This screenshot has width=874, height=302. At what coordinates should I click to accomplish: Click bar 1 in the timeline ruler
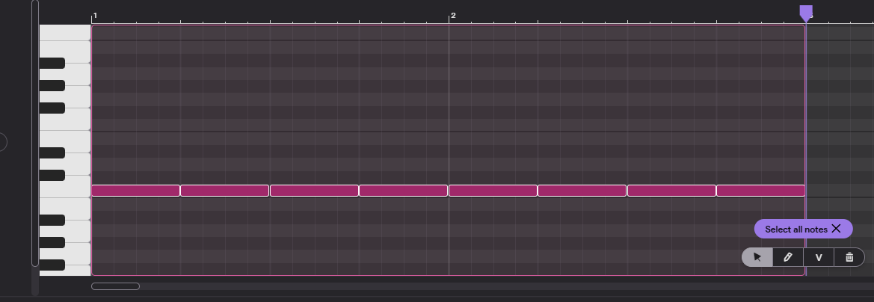pyautogui.click(x=94, y=16)
